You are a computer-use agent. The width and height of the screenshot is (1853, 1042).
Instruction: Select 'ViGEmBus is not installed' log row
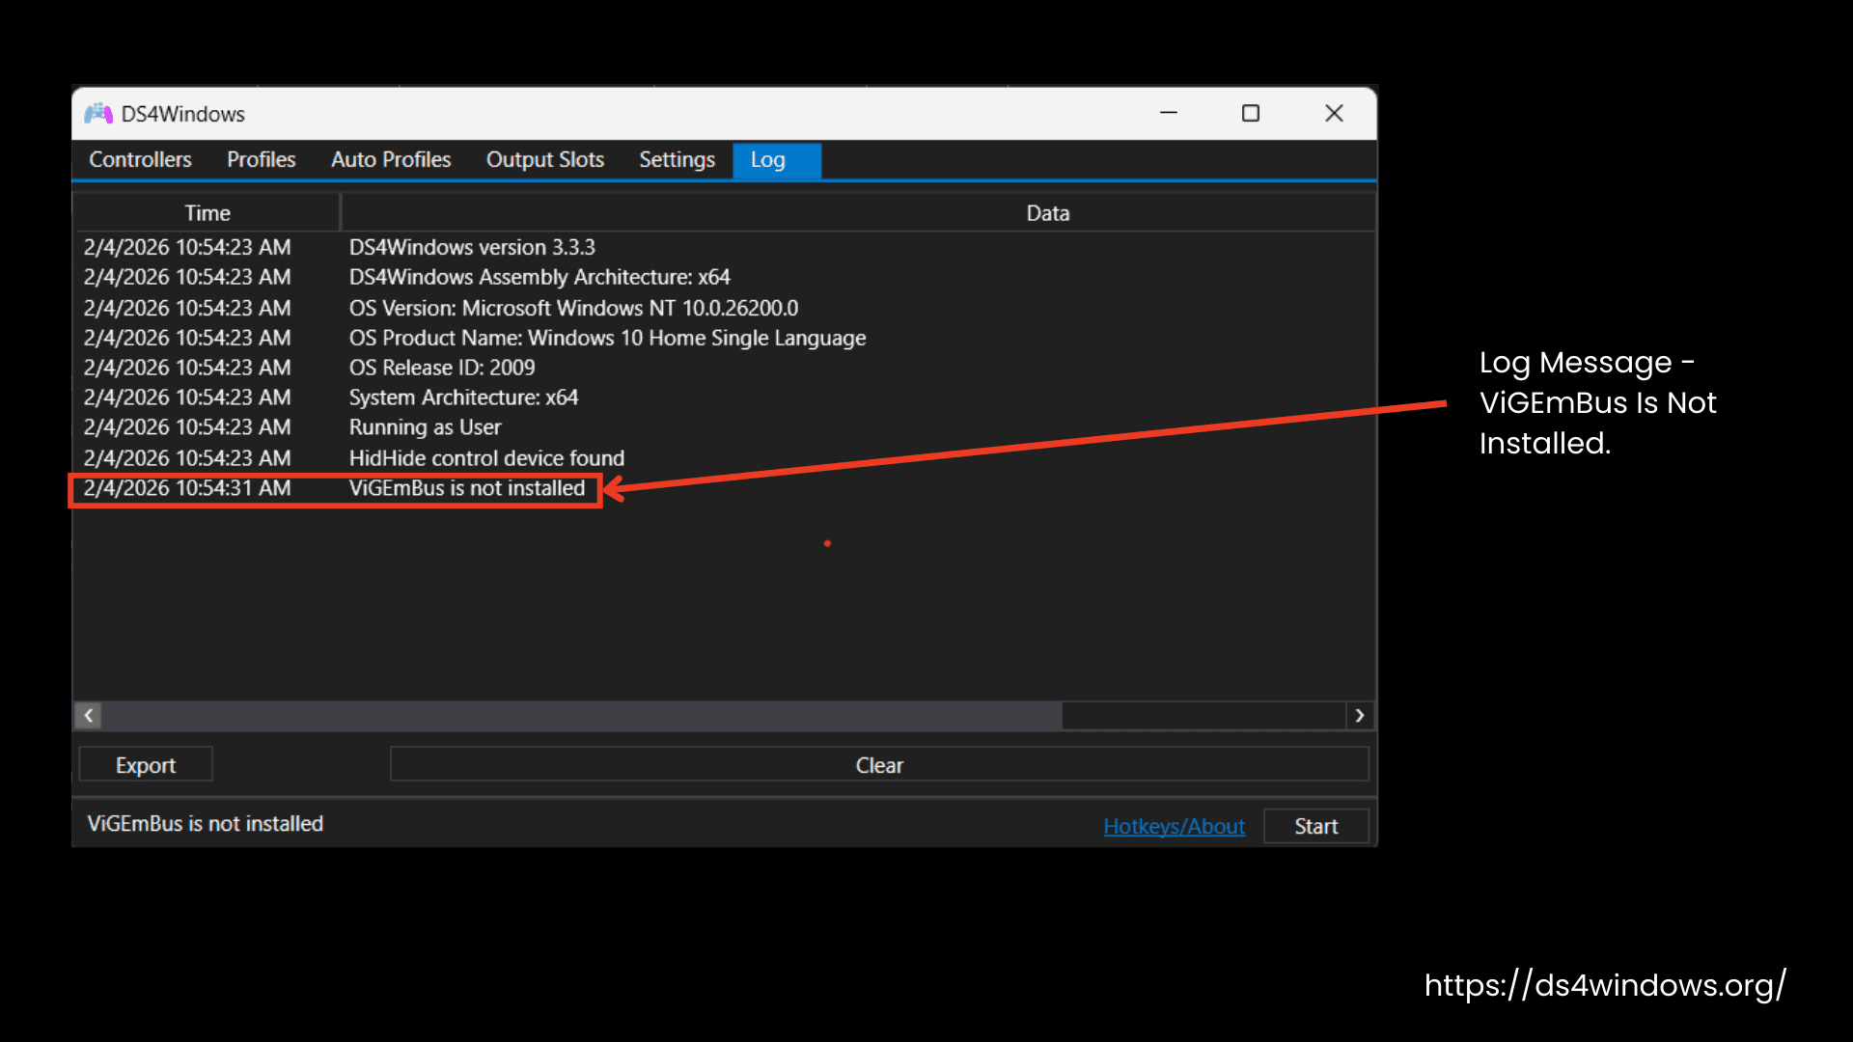[x=724, y=488]
